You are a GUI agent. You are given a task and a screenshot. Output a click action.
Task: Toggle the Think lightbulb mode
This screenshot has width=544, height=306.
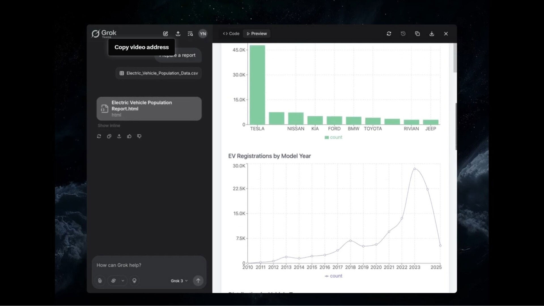coord(134,280)
